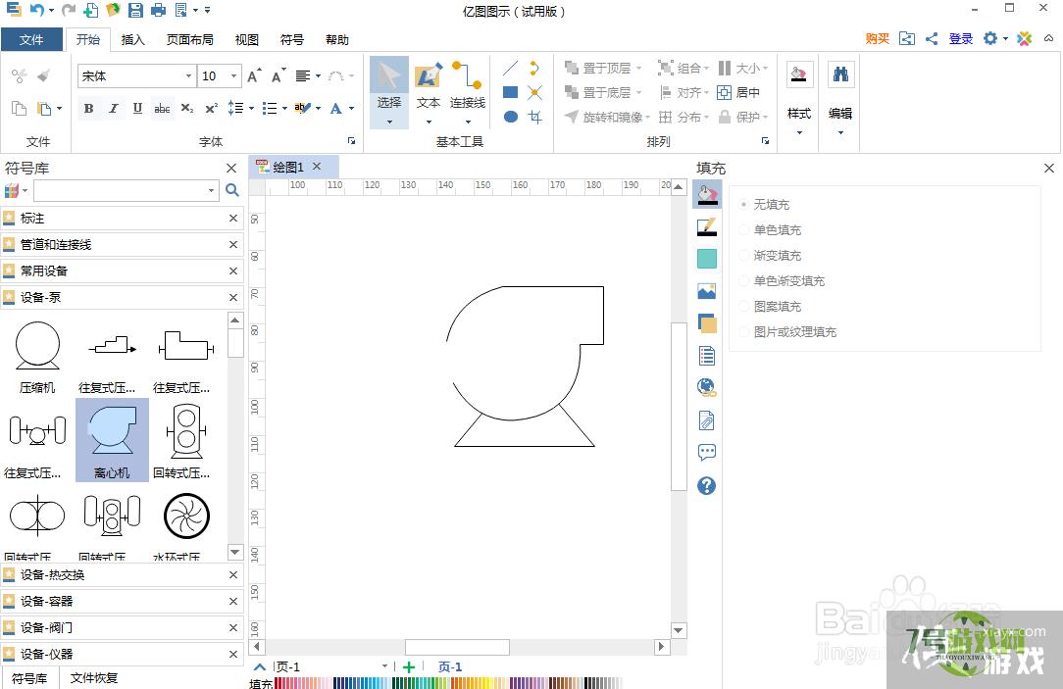The height and width of the screenshot is (689, 1063).
Task: Select 无填充 radio option
Action: (x=764, y=204)
